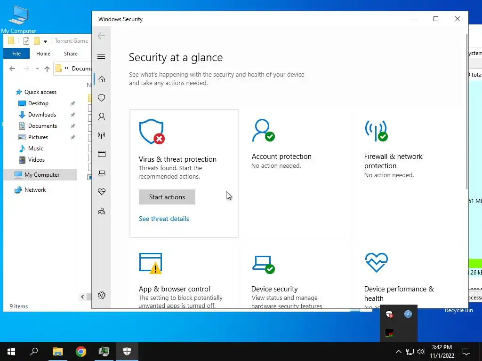Open Virus & threat protection shield sidebar icon
The width and height of the screenshot is (482, 361).
[102, 98]
